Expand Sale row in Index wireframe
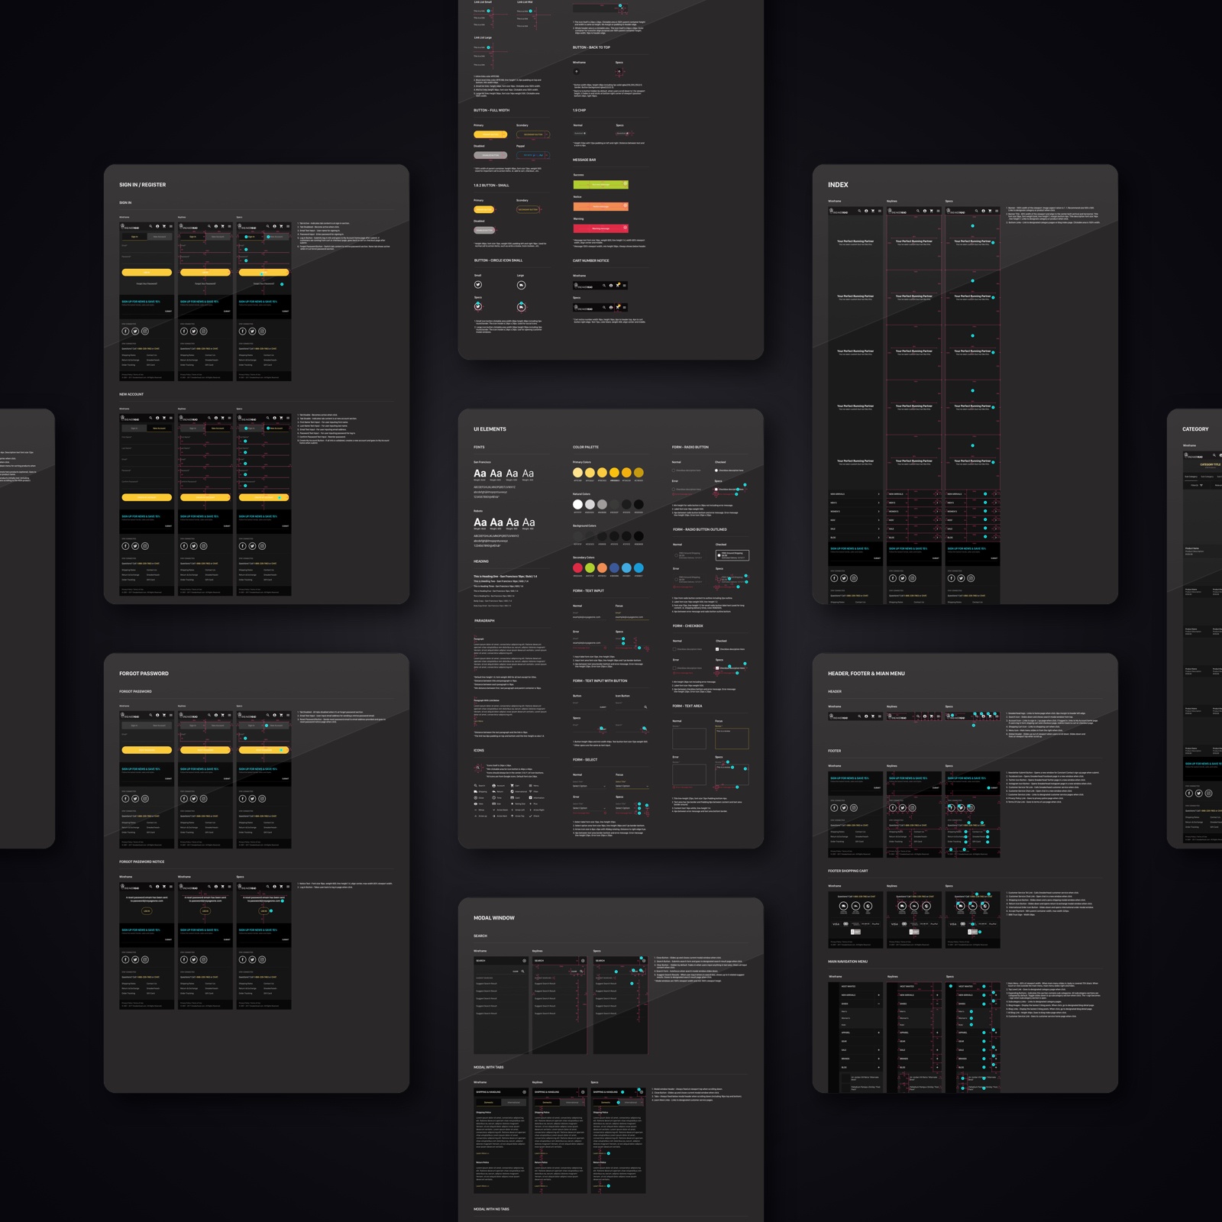The height and width of the screenshot is (1222, 1222). click(x=855, y=529)
